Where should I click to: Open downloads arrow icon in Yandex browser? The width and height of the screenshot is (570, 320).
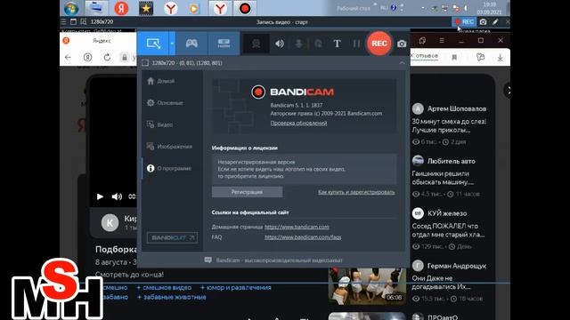click(501, 57)
